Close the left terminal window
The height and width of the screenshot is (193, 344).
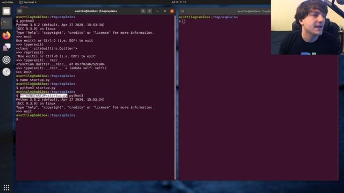click(172, 11)
